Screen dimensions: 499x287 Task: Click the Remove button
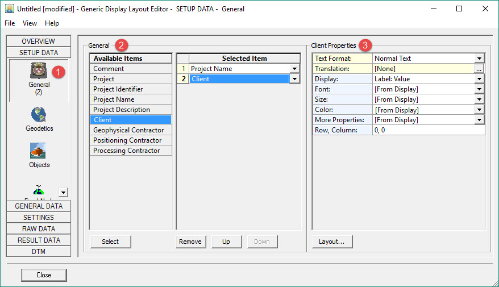coord(190,242)
